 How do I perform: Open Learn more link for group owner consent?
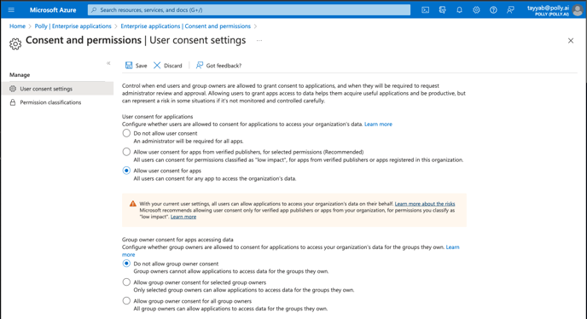point(452,247)
